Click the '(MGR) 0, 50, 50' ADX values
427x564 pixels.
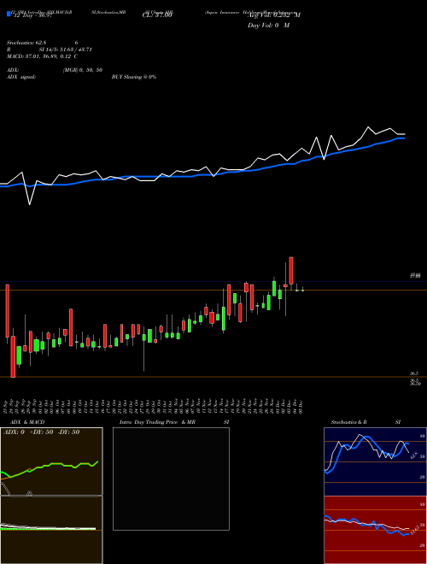83,70
